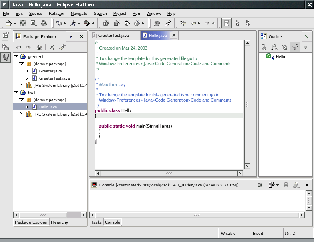Screen dimensions: 314x242
Task: Click the Debug bug icon
Action: 59,23
